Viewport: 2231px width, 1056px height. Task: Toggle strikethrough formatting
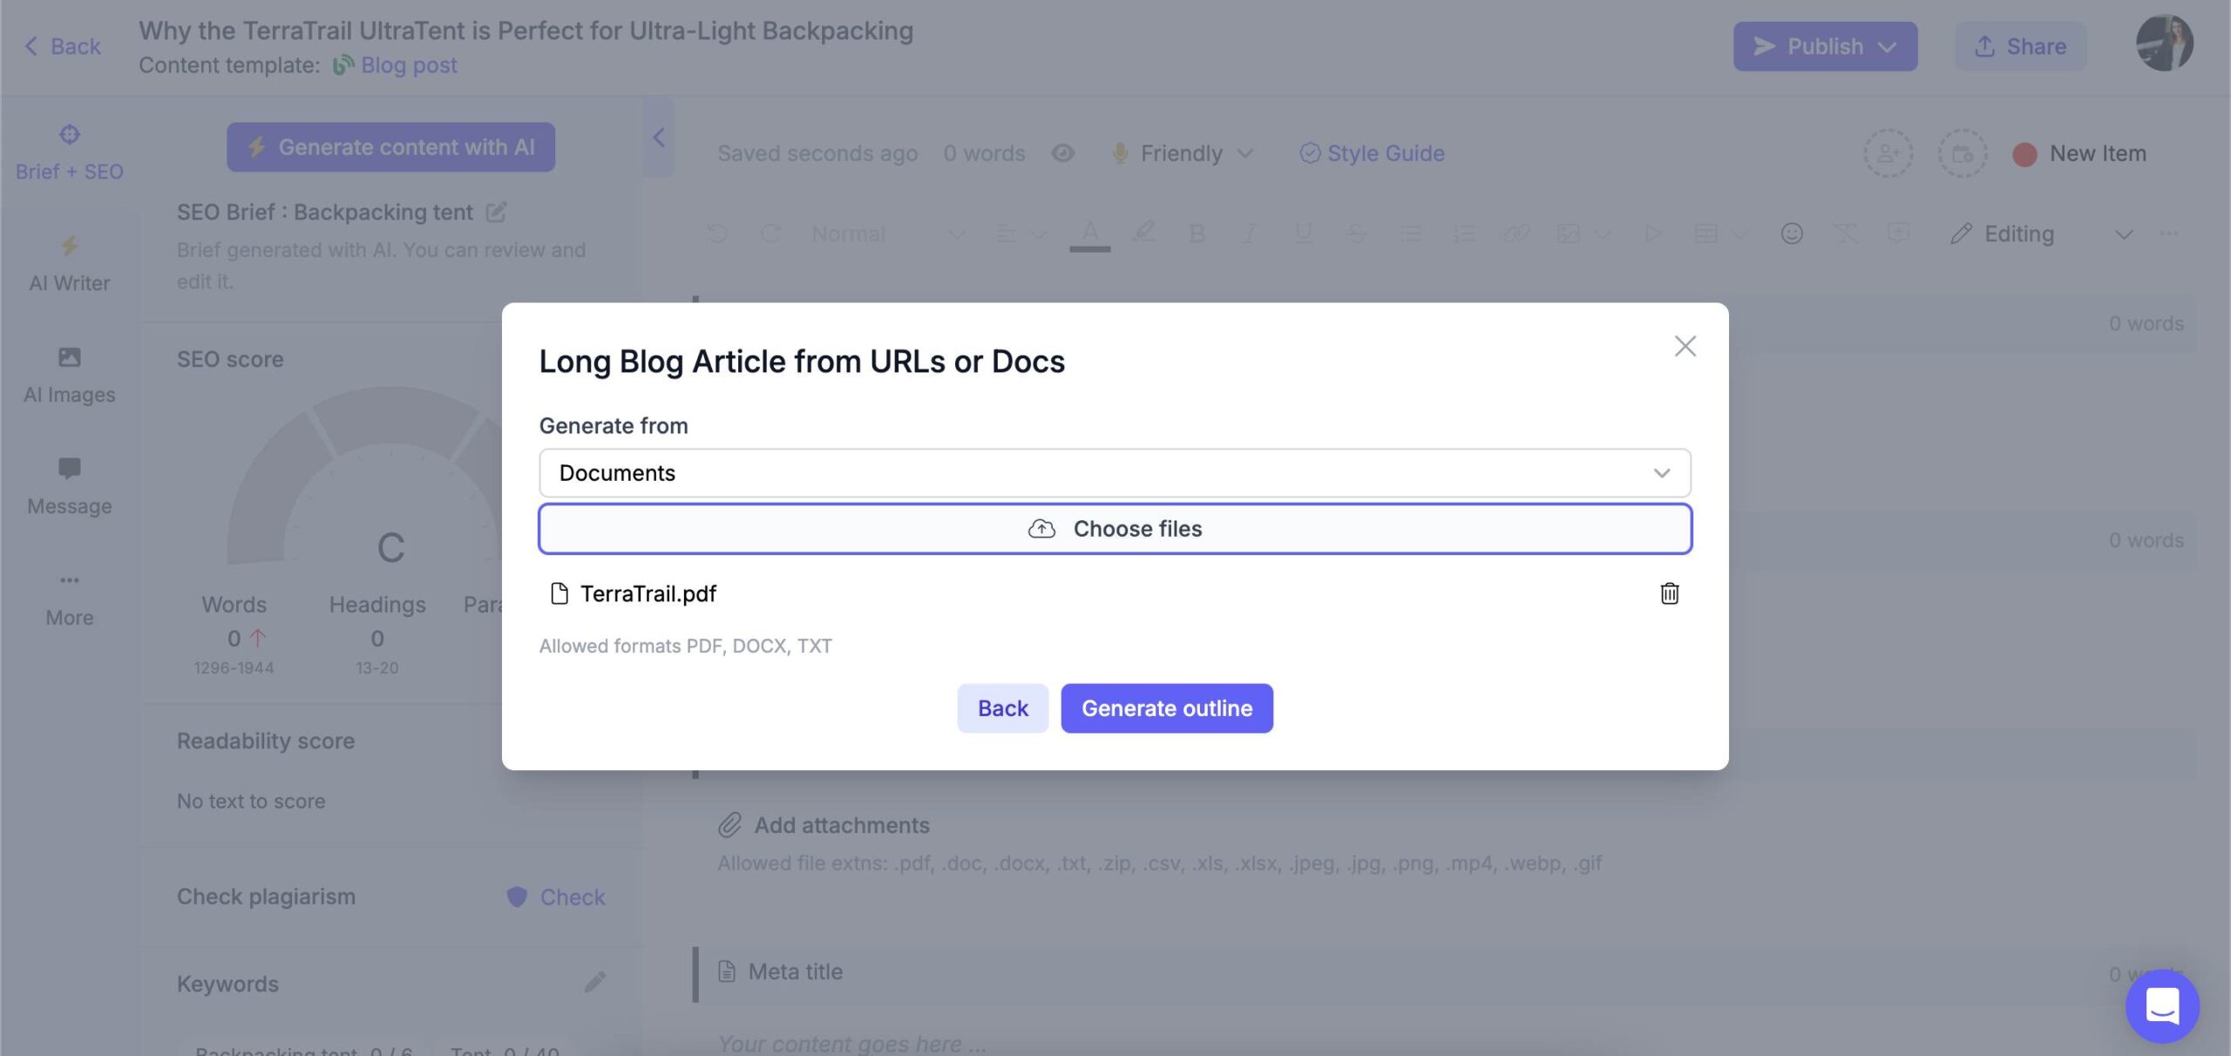[x=1356, y=234]
